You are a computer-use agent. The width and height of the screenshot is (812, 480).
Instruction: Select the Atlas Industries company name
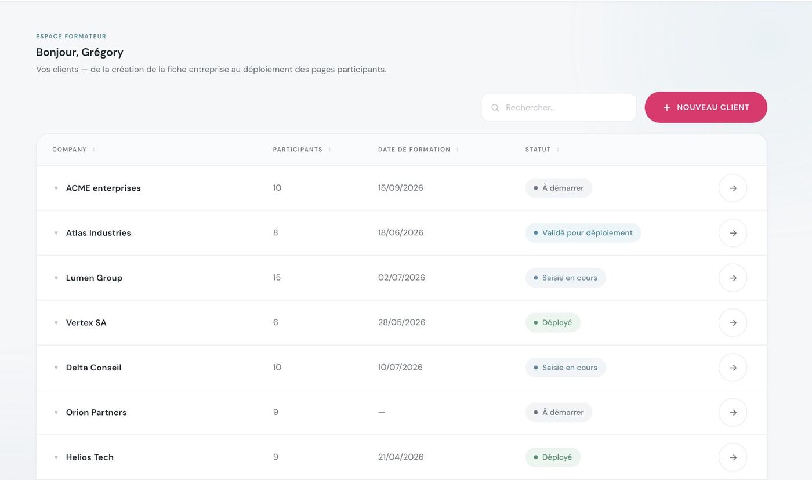(x=99, y=233)
